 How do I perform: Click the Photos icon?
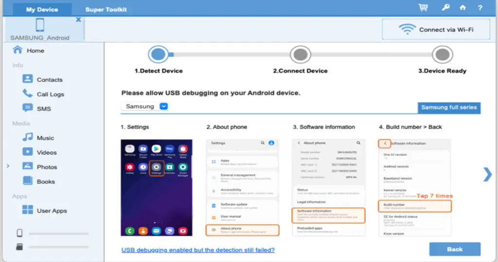28,166
